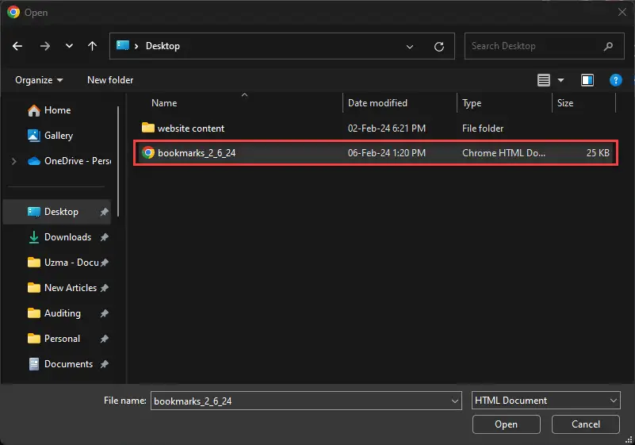Open the Organize menu
The width and height of the screenshot is (635, 445).
click(x=39, y=80)
